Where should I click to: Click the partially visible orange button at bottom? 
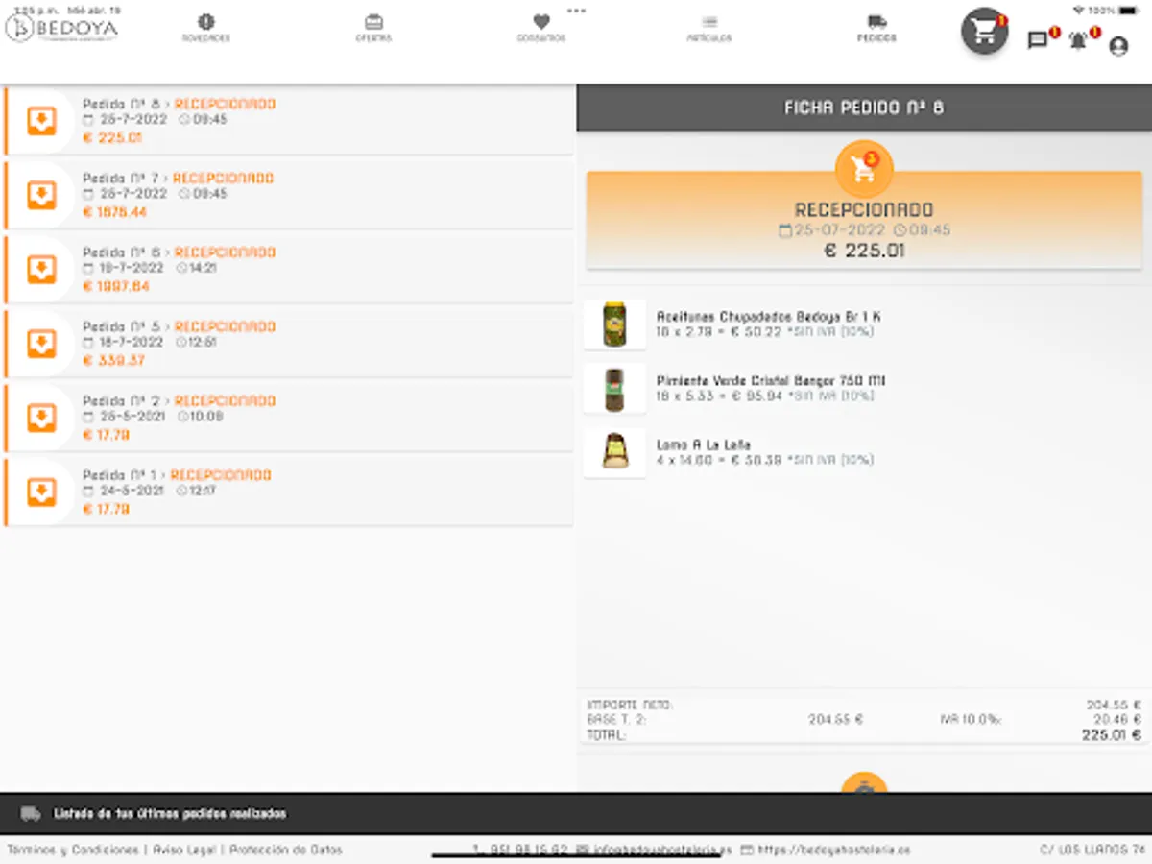click(864, 782)
